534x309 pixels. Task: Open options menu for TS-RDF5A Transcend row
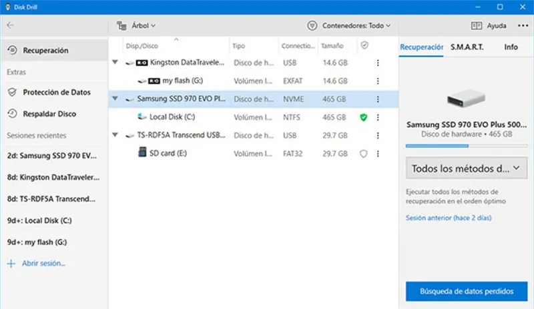pyautogui.click(x=378, y=135)
